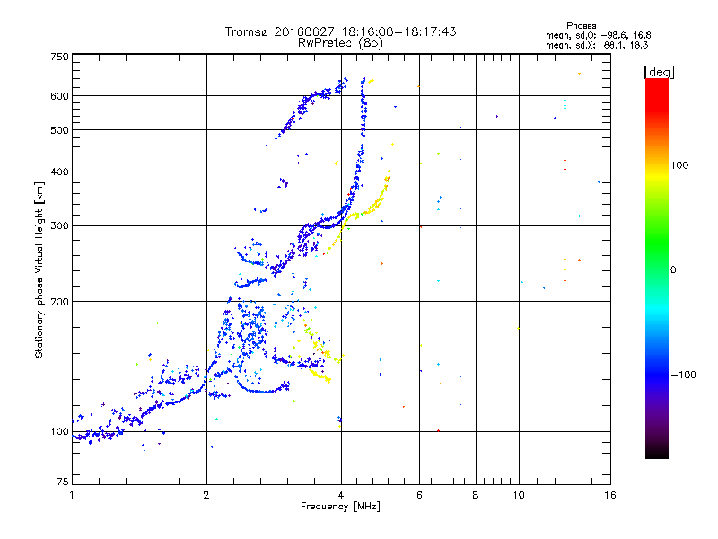Image resolution: width=718 pixels, height=539 pixels.
Task: Click the x-axis tick label '2'
Action: tap(206, 495)
